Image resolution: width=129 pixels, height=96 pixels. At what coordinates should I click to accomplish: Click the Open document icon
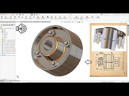pos(17,14)
